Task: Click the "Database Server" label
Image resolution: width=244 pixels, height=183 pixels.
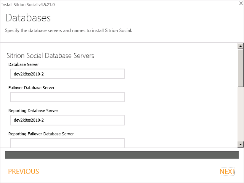Action: [24, 64]
